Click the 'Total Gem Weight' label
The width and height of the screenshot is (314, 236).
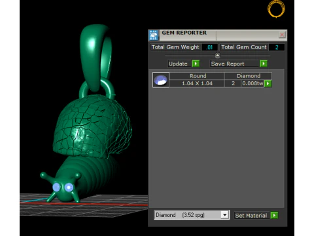coord(175,47)
